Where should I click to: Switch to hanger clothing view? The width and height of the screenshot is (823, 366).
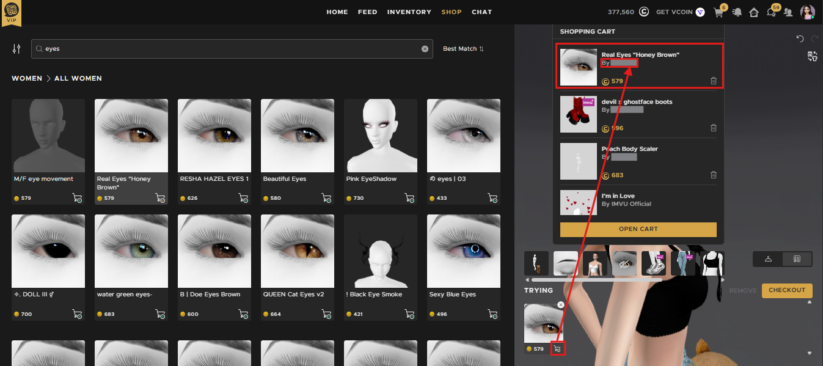coord(768,259)
